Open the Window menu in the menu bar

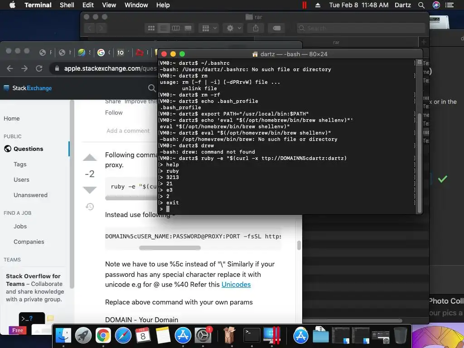coord(136,5)
